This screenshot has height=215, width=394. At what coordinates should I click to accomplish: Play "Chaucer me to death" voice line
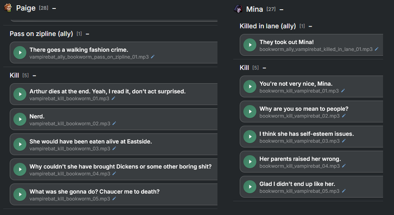pyautogui.click(x=19, y=194)
